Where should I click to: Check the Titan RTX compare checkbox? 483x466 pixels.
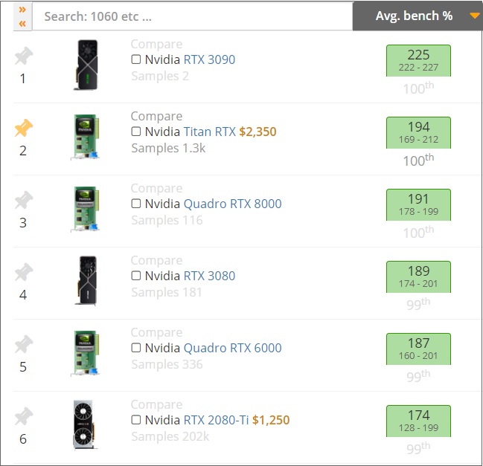(136, 132)
